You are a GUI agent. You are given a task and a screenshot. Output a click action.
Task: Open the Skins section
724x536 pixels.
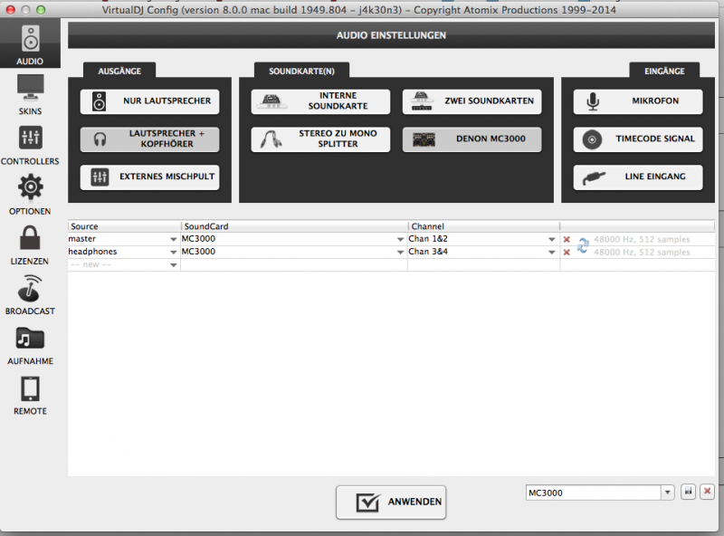30,95
